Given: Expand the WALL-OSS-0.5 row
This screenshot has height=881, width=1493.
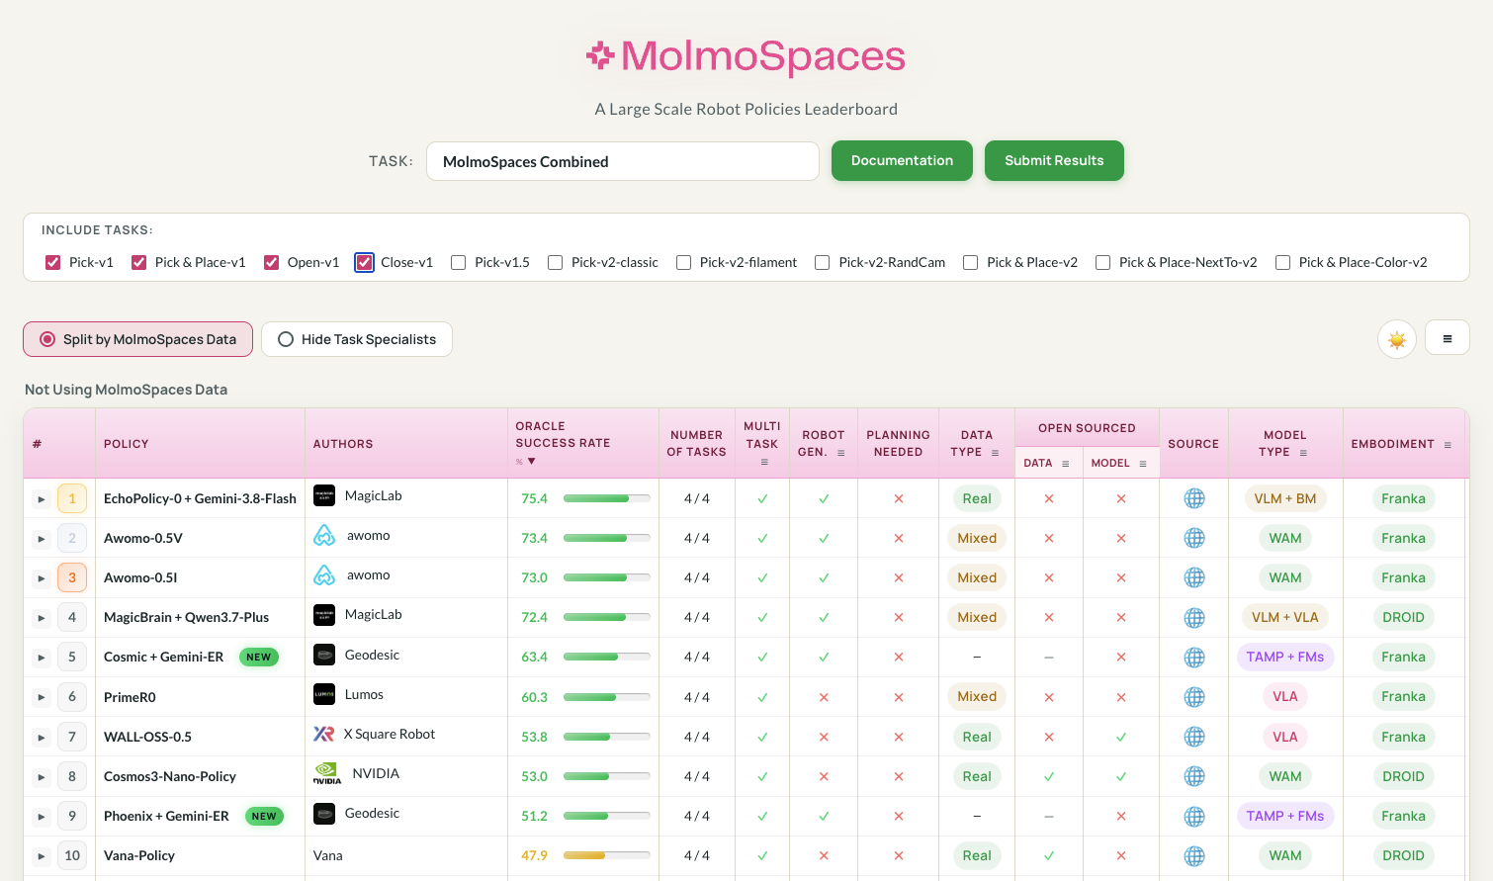Looking at the screenshot, I should tap(42, 738).
